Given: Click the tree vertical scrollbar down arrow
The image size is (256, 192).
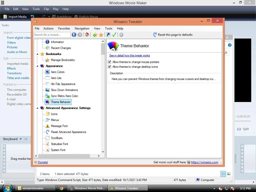Looking at the screenshot, I should click(103, 151).
